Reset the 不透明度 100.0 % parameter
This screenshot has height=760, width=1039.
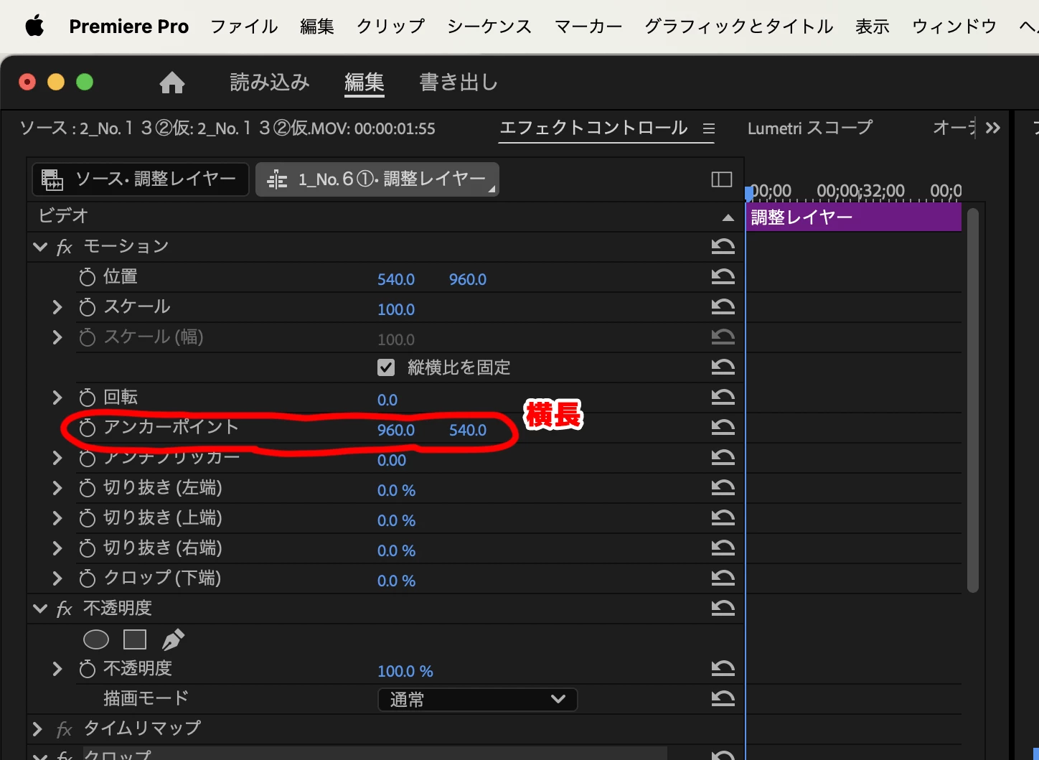pos(723,669)
